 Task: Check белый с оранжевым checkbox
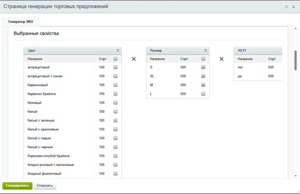click(115, 129)
